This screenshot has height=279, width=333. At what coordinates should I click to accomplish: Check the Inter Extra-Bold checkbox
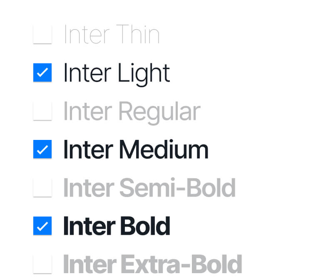(x=42, y=264)
